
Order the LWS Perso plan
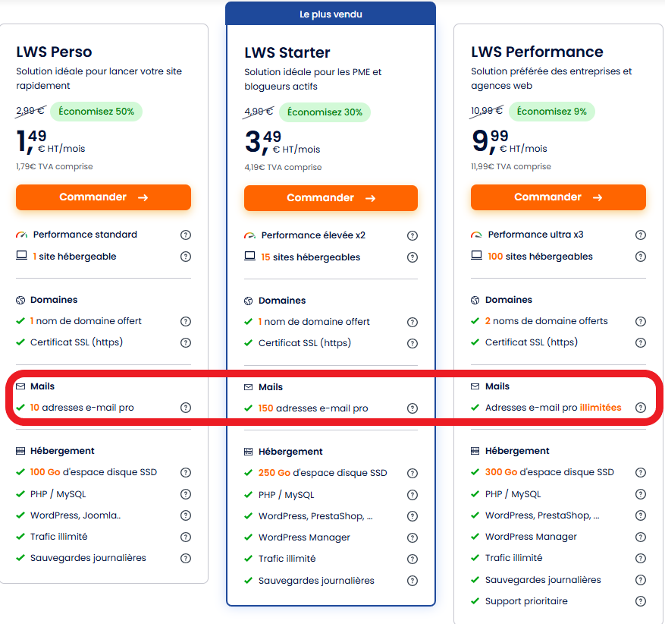click(x=103, y=197)
